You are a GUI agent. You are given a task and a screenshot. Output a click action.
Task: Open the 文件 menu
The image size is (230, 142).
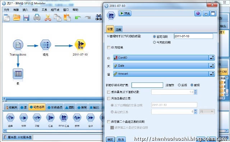point(6,10)
